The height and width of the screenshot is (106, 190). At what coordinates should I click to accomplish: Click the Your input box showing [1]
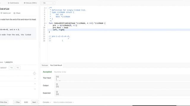(122, 78)
